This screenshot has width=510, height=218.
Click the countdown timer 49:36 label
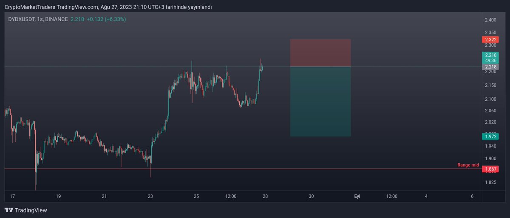point(490,61)
